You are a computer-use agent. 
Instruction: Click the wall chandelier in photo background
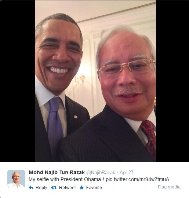(80, 78)
